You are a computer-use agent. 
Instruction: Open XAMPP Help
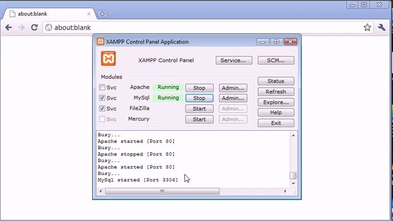tap(276, 112)
